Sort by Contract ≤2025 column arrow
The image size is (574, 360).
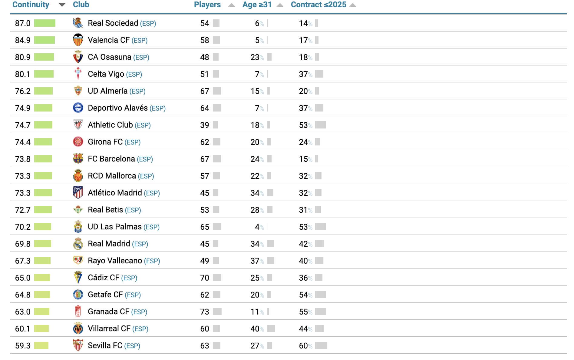352,5
